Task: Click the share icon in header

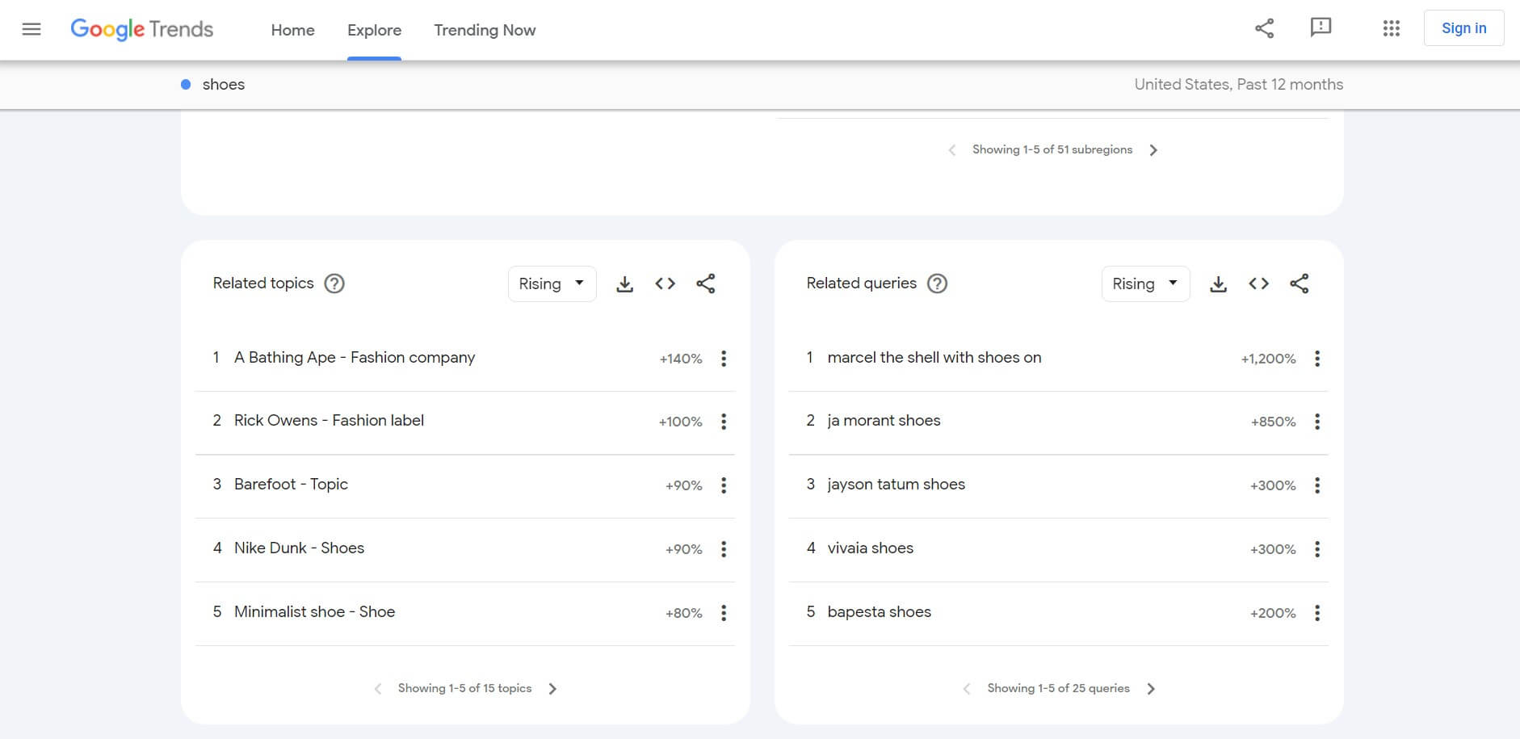Action: [x=1264, y=28]
